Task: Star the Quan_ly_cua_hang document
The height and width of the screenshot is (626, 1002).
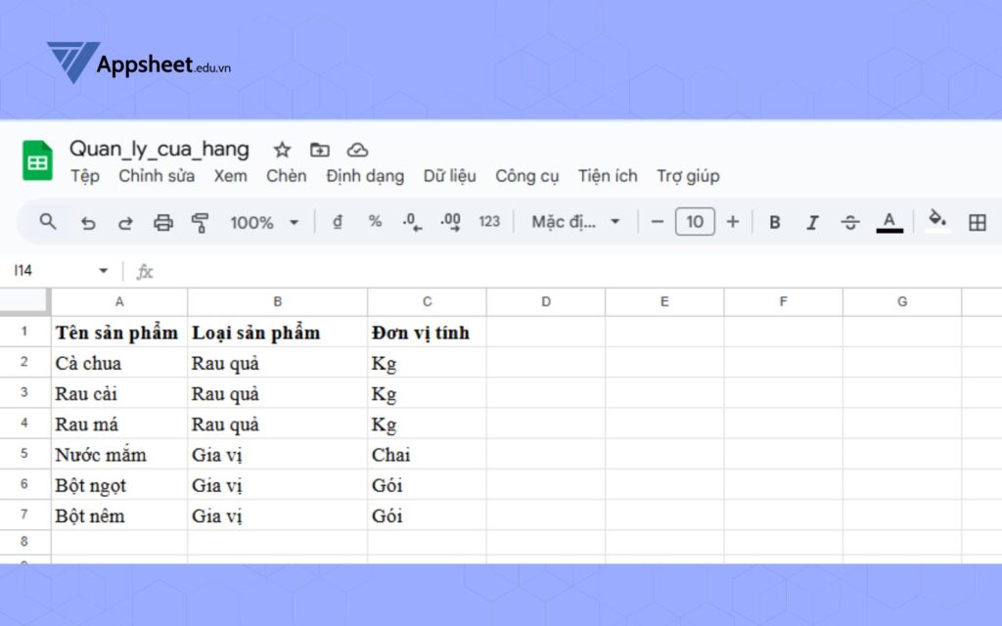Action: pos(282,150)
